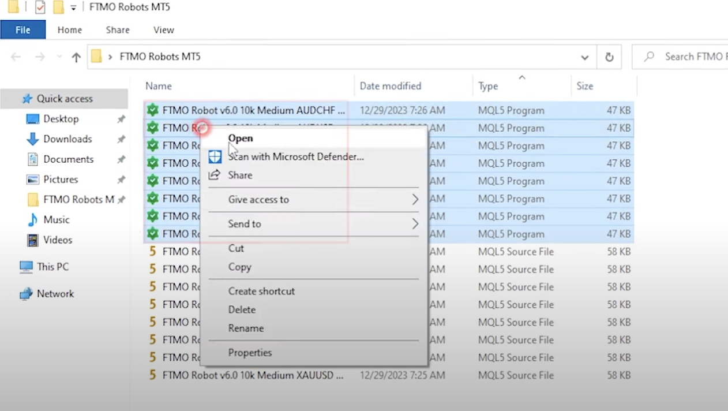
Task: Switch to the View ribbon tab
Action: [164, 29]
